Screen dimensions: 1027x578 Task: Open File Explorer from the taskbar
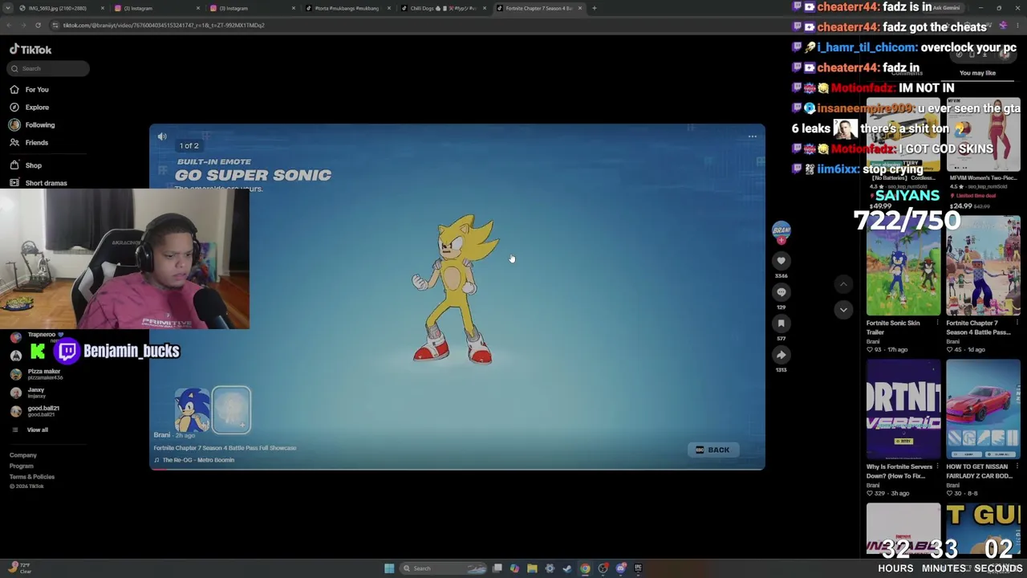click(532, 568)
